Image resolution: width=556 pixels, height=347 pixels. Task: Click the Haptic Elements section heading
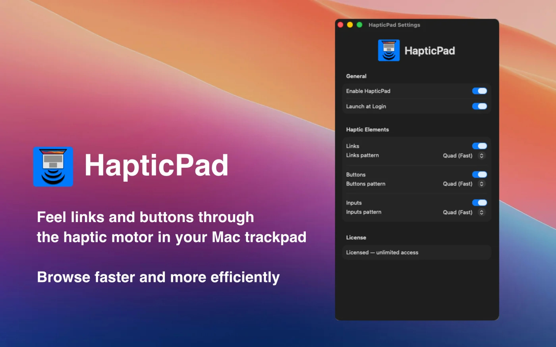coord(367,130)
